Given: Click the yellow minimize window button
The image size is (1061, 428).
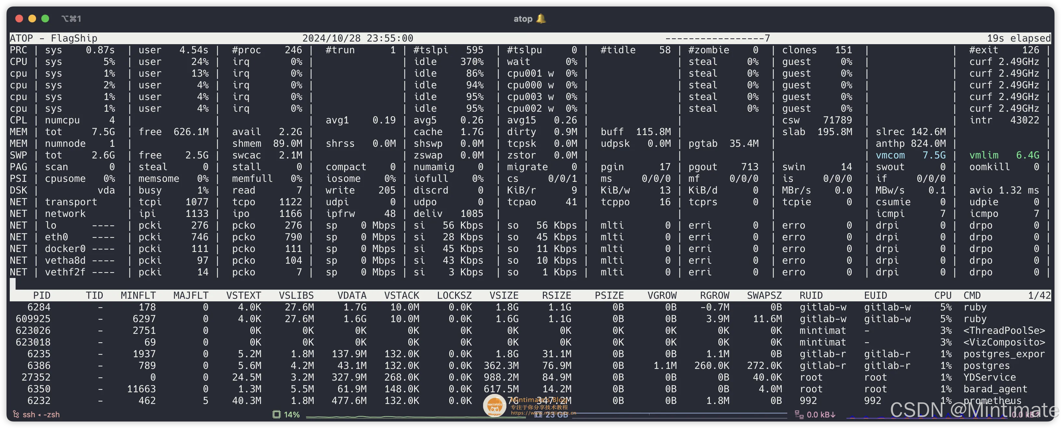Looking at the screenshot, I should pyautogui.click(x=32, y=19).
